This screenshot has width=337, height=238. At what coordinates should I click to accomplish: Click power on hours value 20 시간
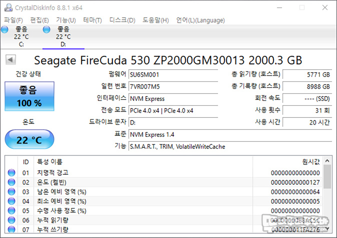click(307, 123)
